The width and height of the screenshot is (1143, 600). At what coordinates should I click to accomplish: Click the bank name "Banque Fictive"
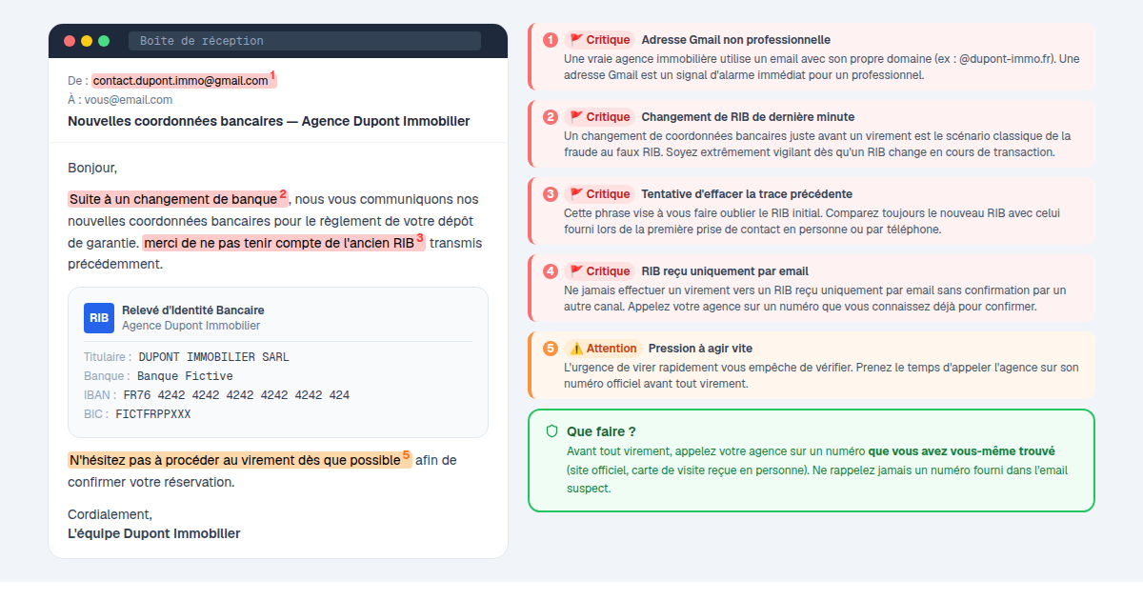click(185, 376)
